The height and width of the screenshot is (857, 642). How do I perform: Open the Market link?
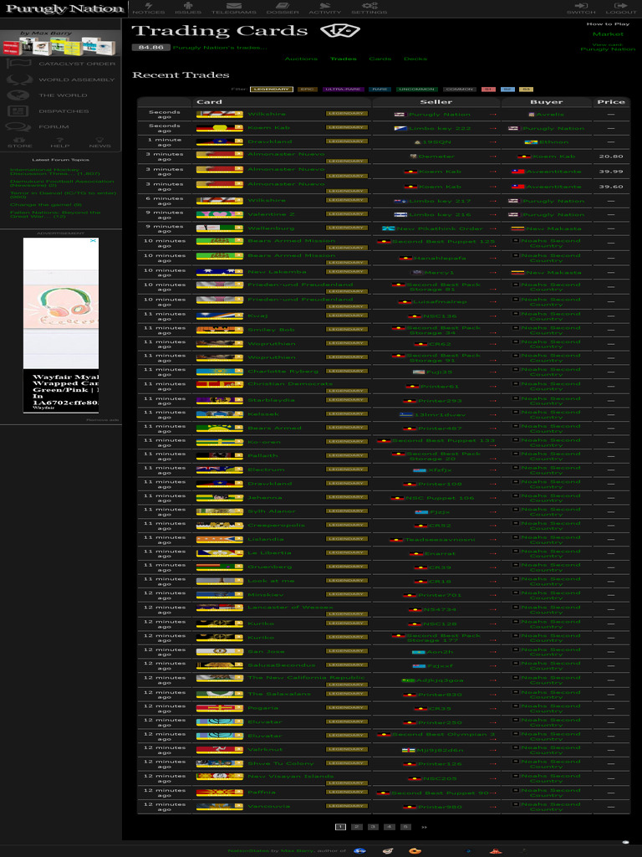608,33
